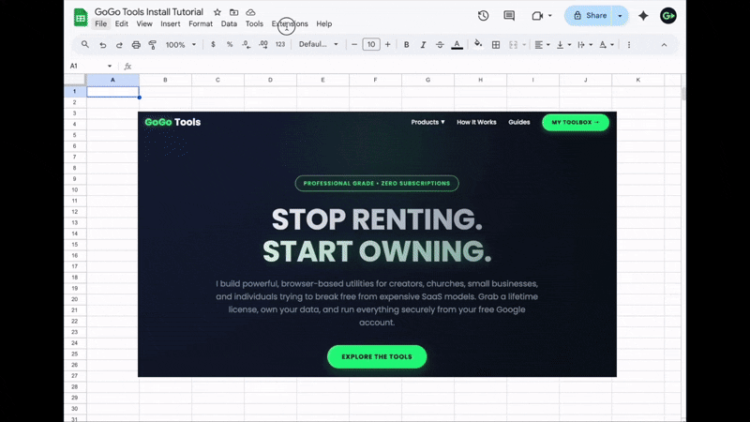750x422 pixels.
Task: Decrease font size with minus
Action: [x=354, y=44]
